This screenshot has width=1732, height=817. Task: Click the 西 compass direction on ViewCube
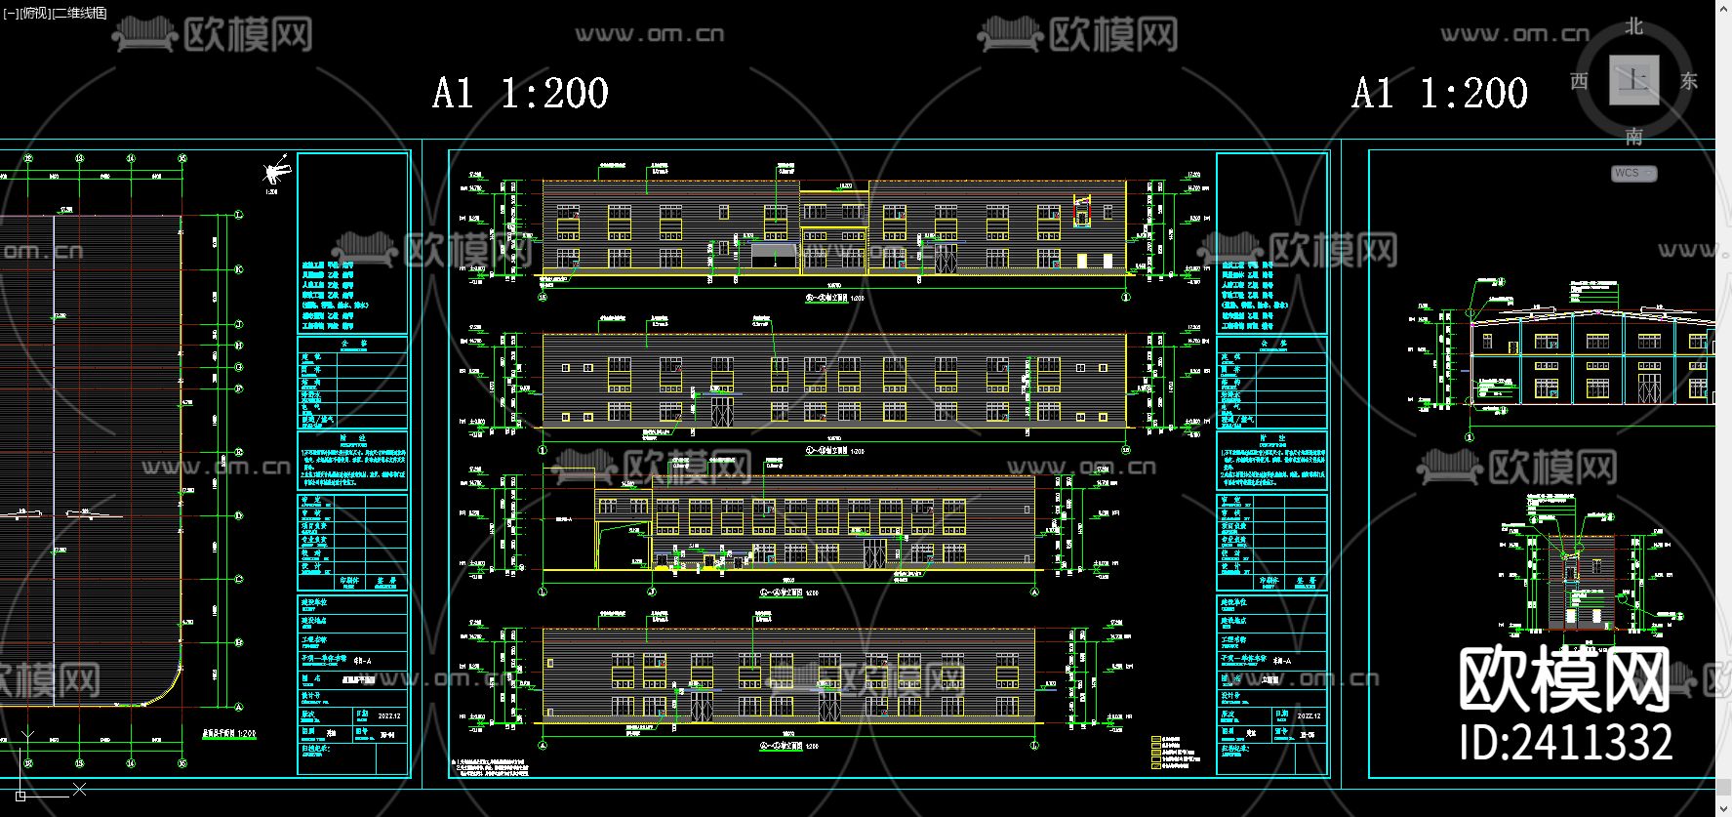click(x=1580, y=81)
